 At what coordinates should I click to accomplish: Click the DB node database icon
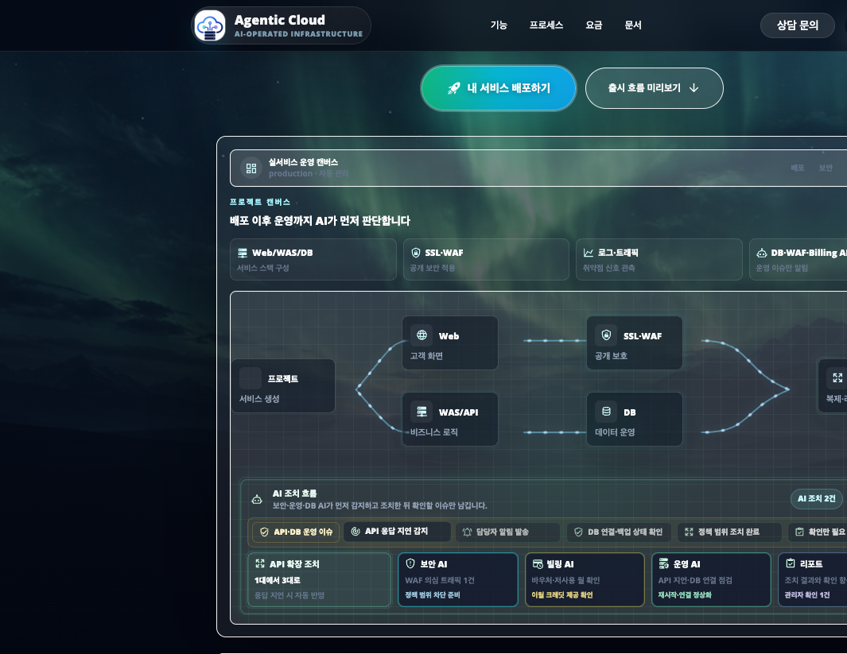pyautogui.click(x=606, y=412)
